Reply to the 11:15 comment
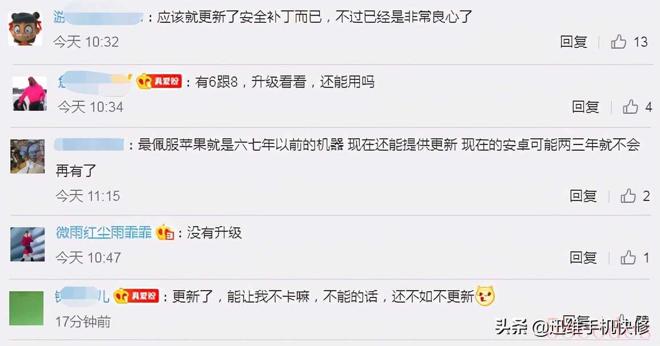 (x=583, y=196)
